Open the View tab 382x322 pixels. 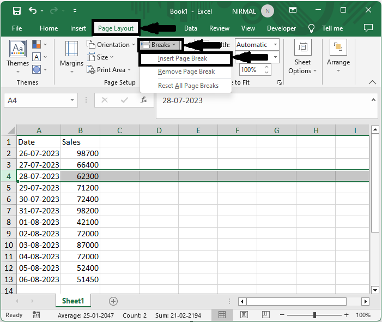coord(248,28)
